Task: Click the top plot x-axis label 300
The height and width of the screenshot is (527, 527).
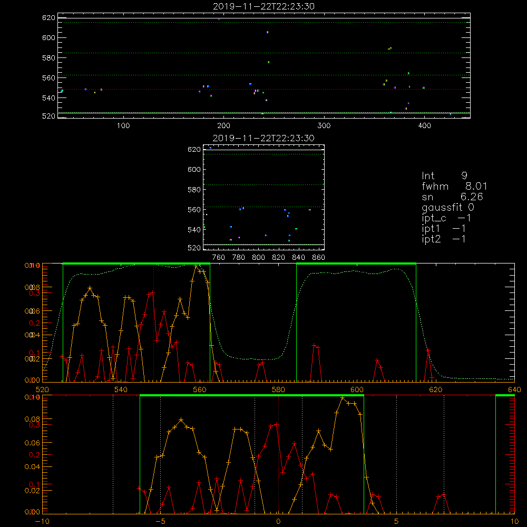Action: click(x=324, y=126)
